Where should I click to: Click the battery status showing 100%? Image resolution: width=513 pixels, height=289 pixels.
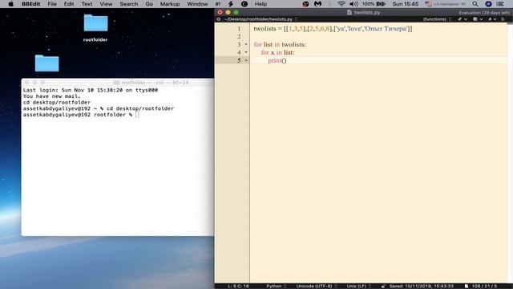pyautogui.click(x=374, y=4)
